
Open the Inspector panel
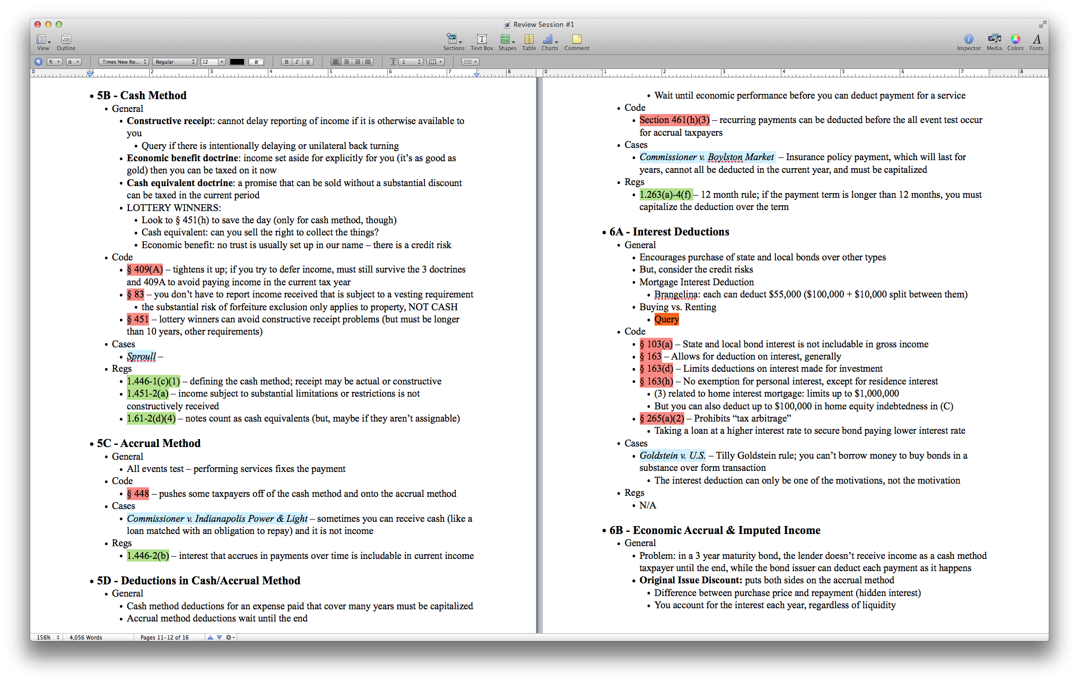point(969,42)
